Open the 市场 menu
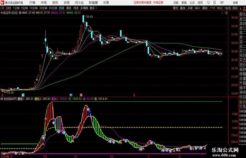246x158 pixels. tap(44, 3)
